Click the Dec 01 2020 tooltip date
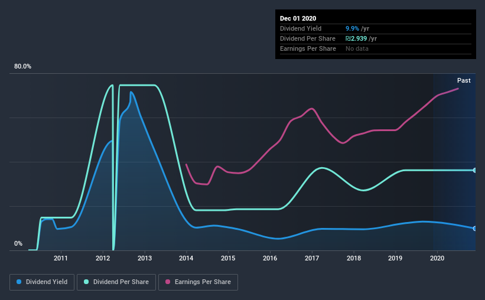The height and width of the screenshot is (300, 485). [x=298, y=18]
